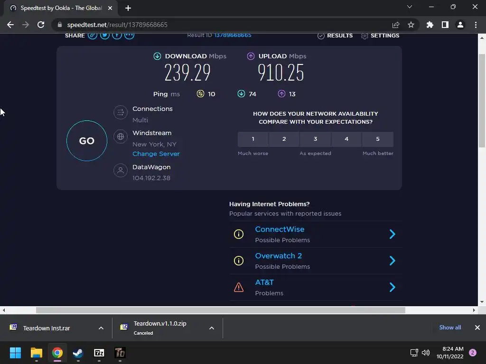This screenshot has width=486, height=364.
Task: Click Show all downloads
Action: 450,328
